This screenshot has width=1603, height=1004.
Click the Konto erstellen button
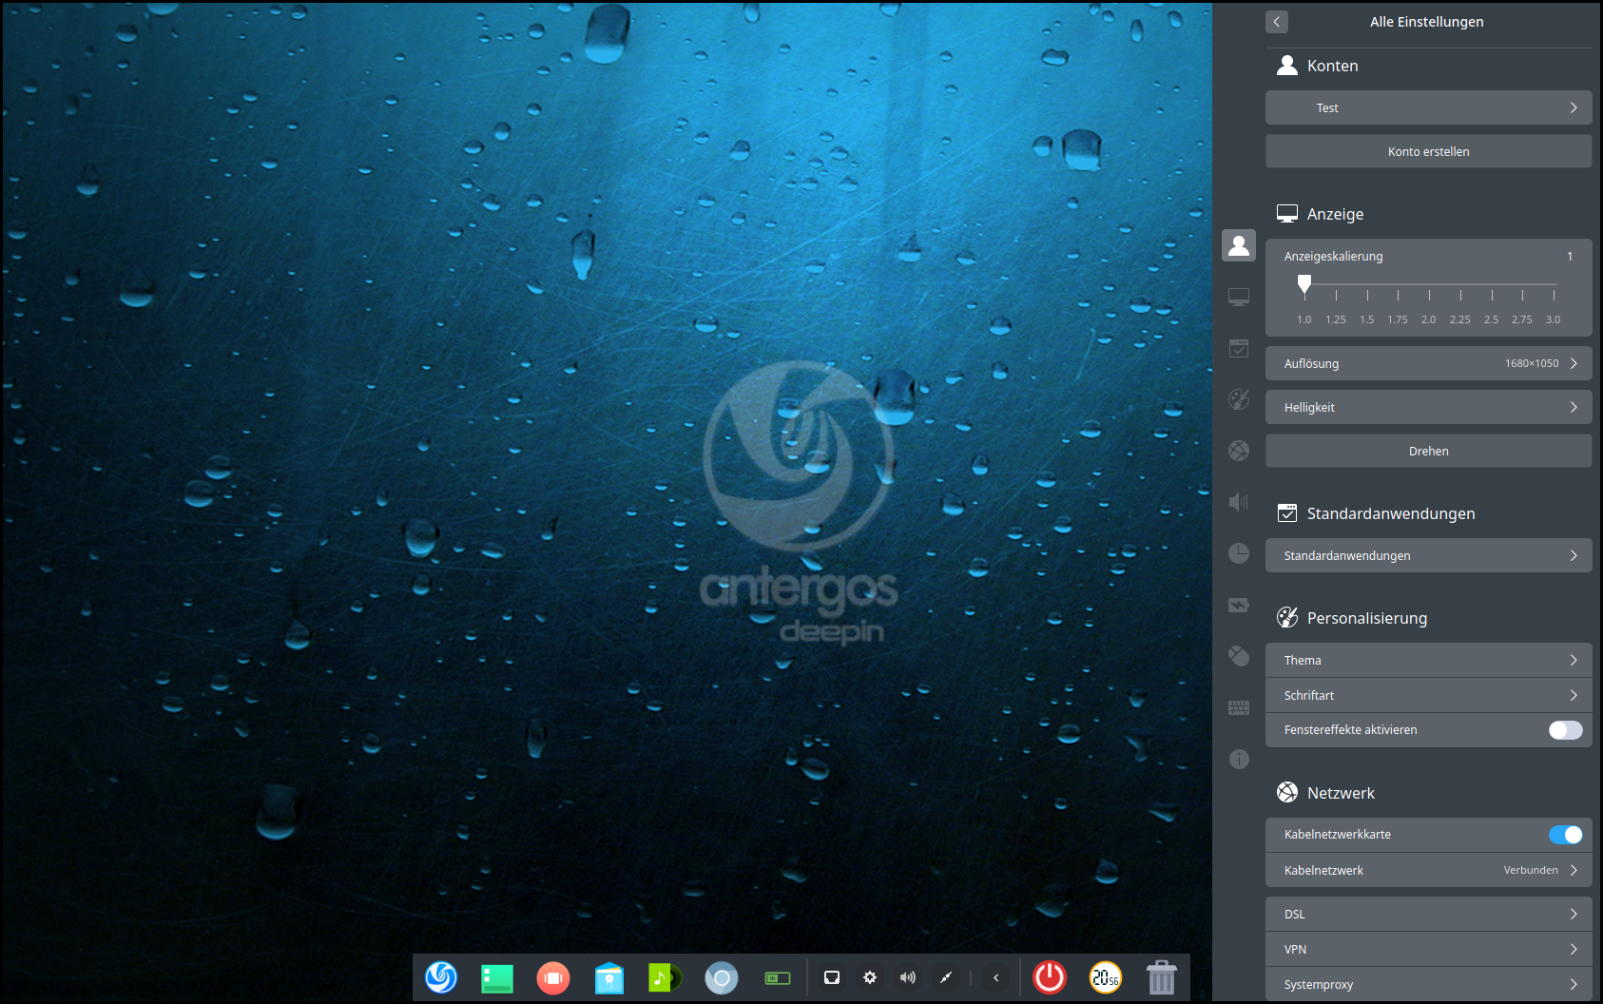(x=1429, y=151)
